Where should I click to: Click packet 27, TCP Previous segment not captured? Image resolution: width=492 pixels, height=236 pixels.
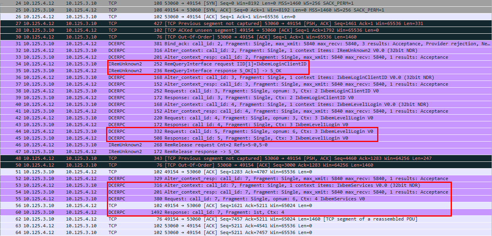(x=238, y=23)
